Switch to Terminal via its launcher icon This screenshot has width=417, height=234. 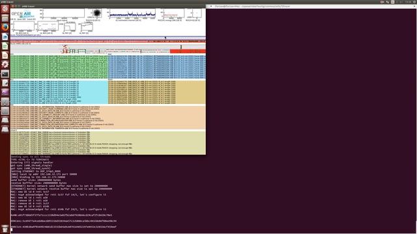[5, 73]
